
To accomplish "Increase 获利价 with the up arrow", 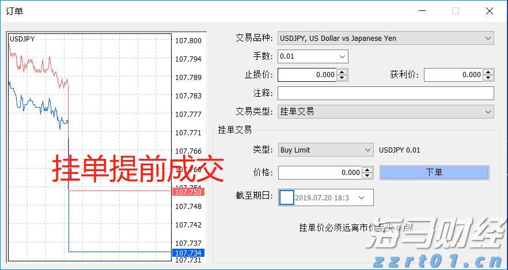I will tap(488, 72).
